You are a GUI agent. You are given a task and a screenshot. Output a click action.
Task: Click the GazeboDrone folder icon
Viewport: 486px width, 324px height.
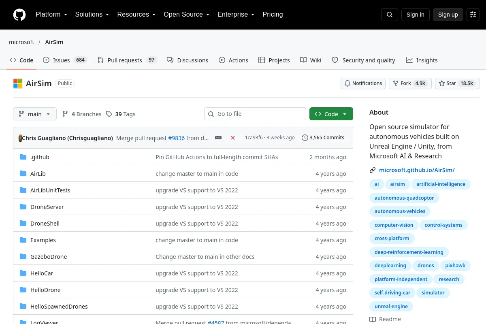click(x=23, y=257)
